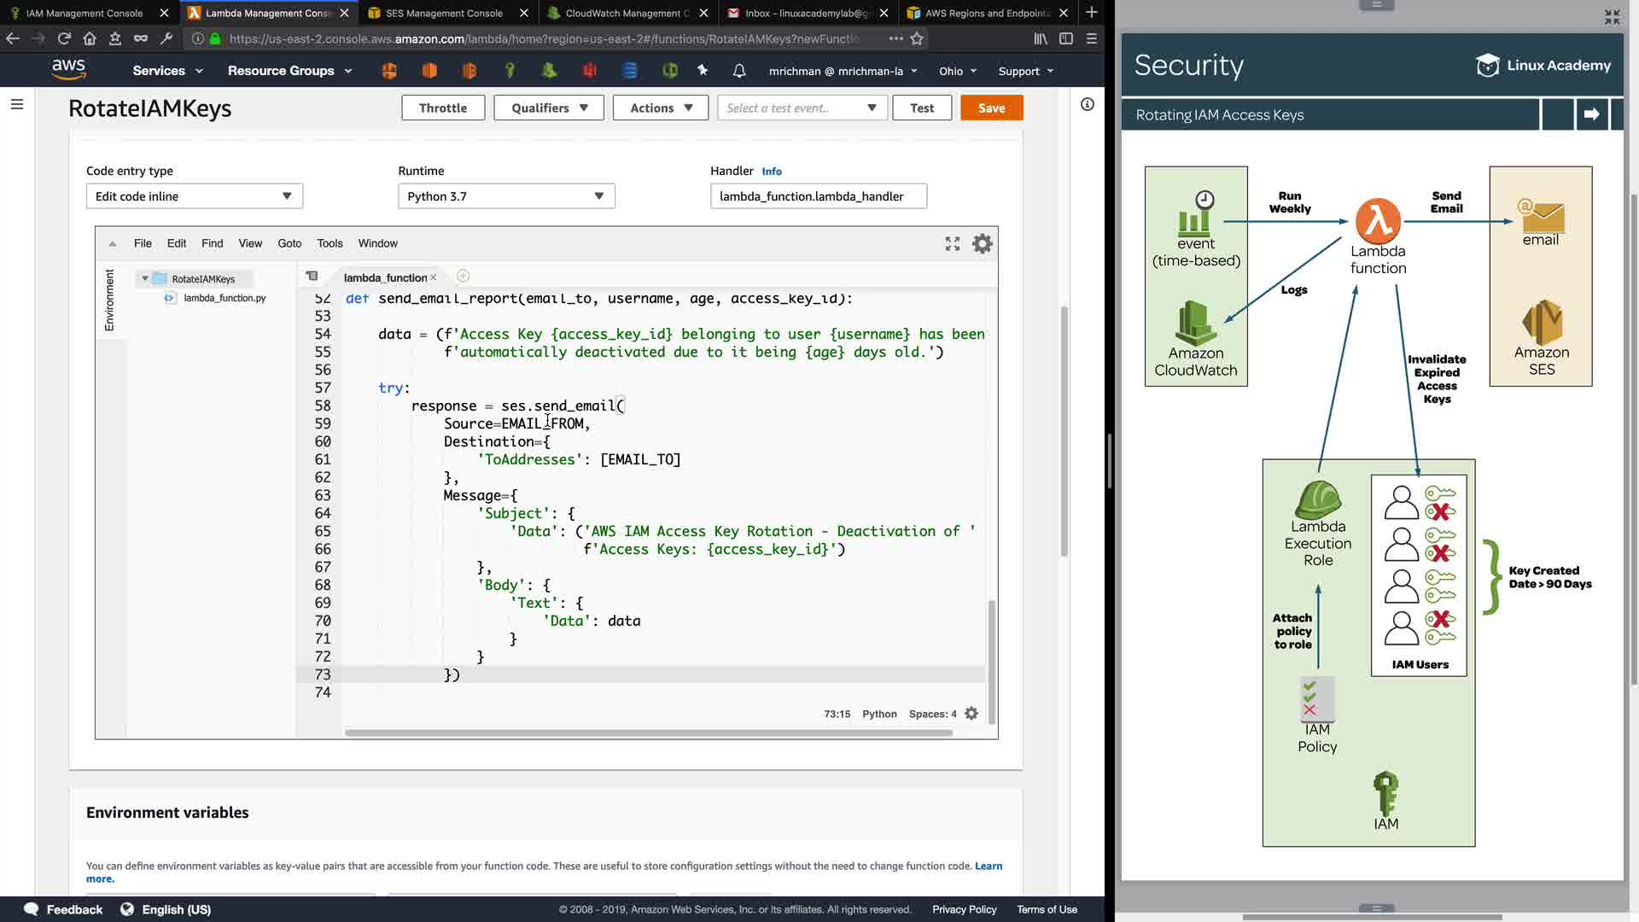The width and height of the screenshot is (1639, 922).
Task: Click the AWS logo home icon
Action: pos(68,70)
